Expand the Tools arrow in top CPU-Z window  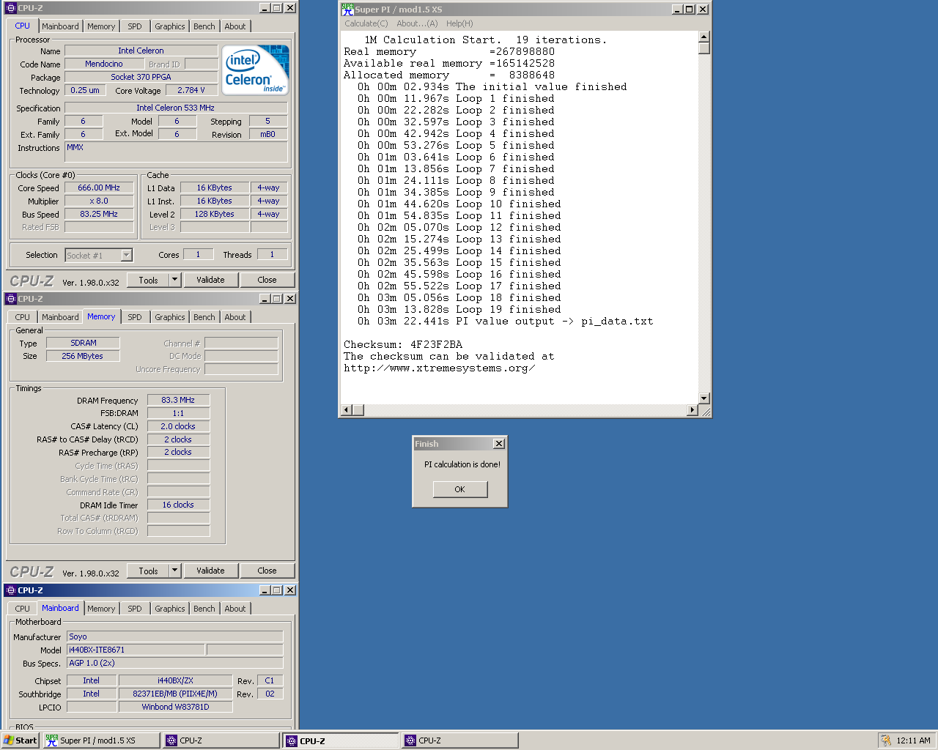pos(174,280)
